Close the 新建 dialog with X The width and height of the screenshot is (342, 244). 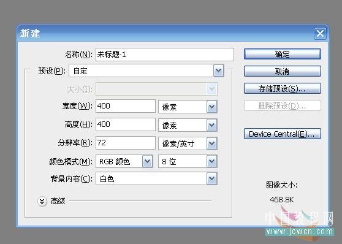pyautogui.click(x=320, y=34)
